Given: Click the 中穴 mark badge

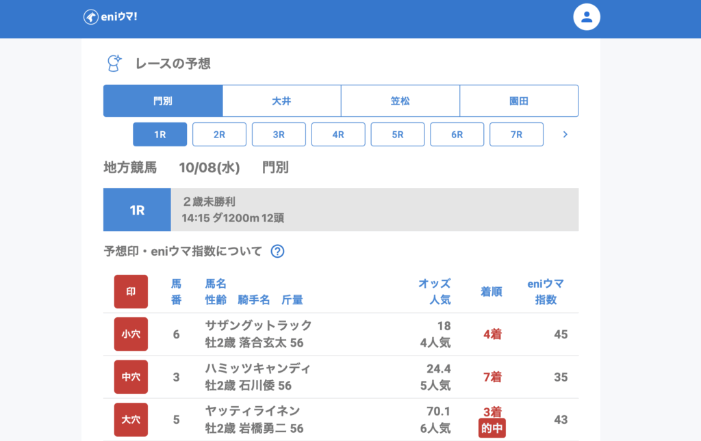Looking at the screenshot, I should coord(131,377).
